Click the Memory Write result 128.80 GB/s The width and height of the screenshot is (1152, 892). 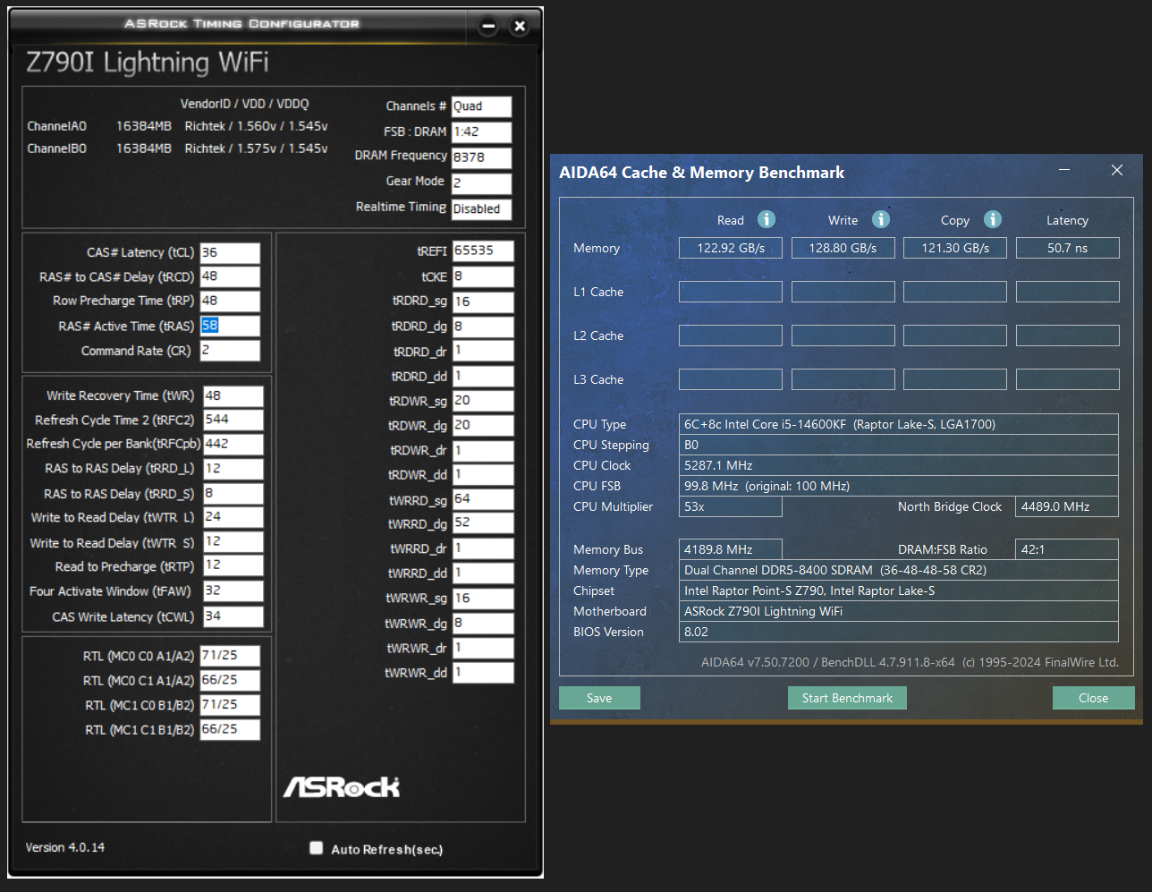pos(843,248)
